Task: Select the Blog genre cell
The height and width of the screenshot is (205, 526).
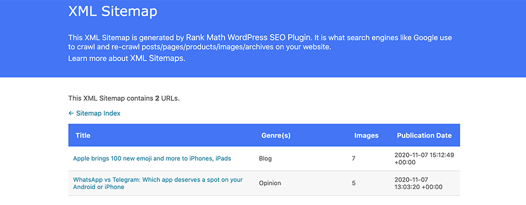Action: tap(266, 158)
